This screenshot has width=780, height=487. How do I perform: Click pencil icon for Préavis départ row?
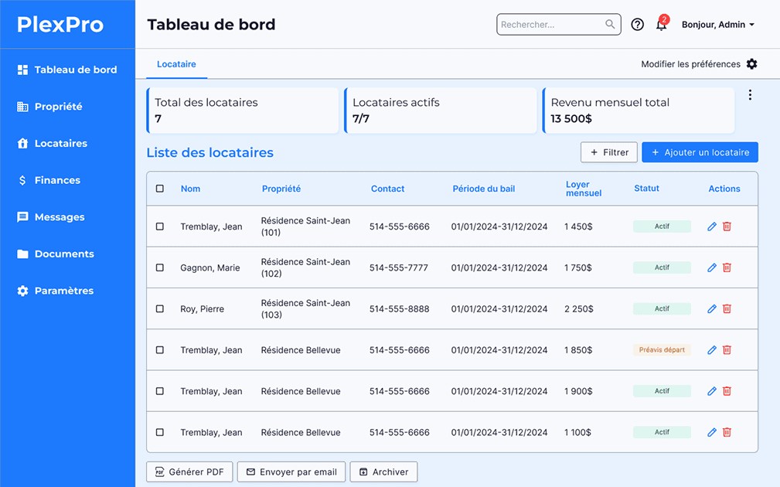point(712,350)
